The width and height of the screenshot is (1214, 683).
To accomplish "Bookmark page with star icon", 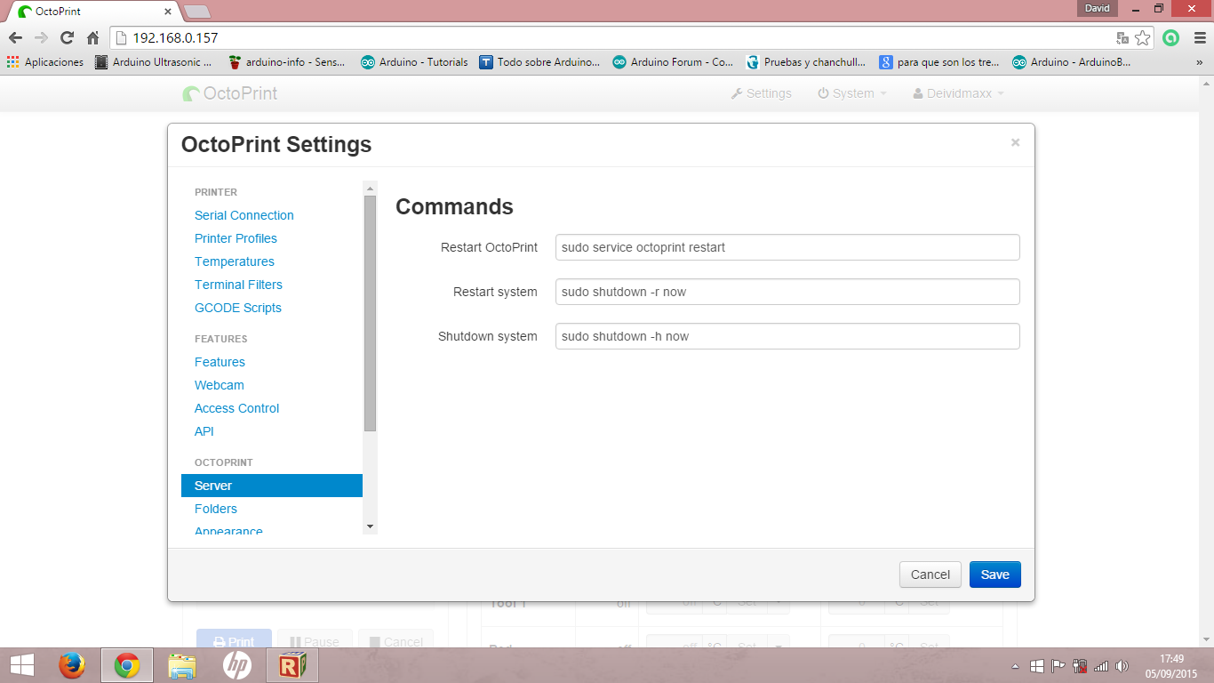I will [x=1143, y=38].
